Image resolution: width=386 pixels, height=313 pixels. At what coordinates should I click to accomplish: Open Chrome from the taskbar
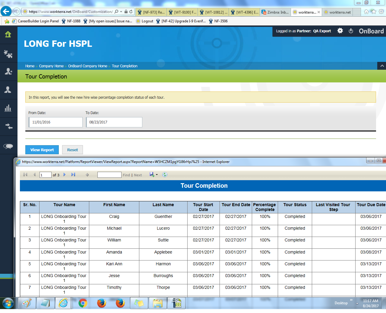tap(83, 303)
